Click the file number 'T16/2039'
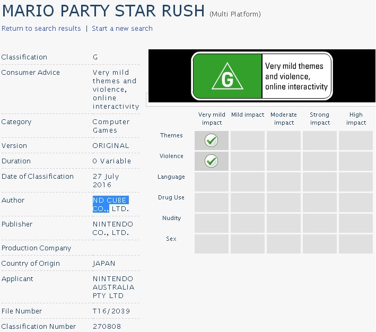Screen dimensions: 376x332 point(111,311)
